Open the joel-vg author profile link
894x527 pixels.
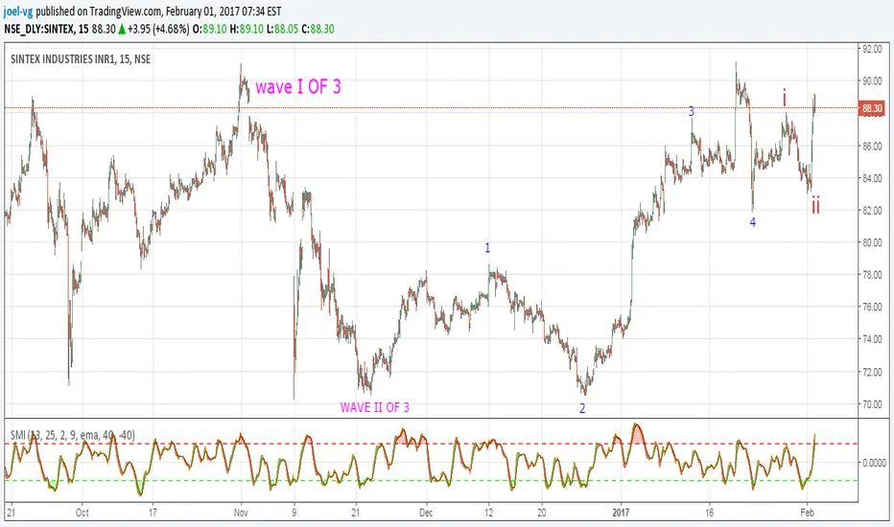click(x=18, y=11)
